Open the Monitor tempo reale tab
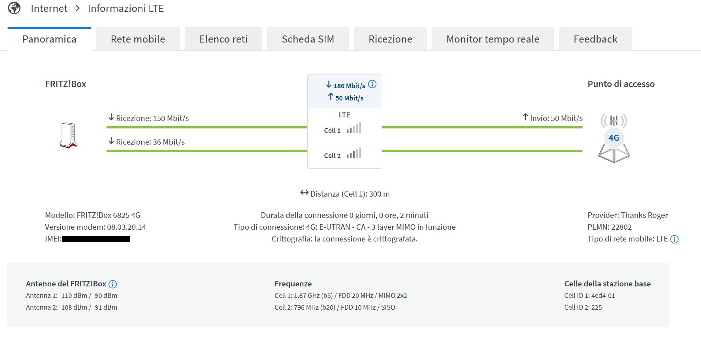The image size is (701, 338). (493, 39)
